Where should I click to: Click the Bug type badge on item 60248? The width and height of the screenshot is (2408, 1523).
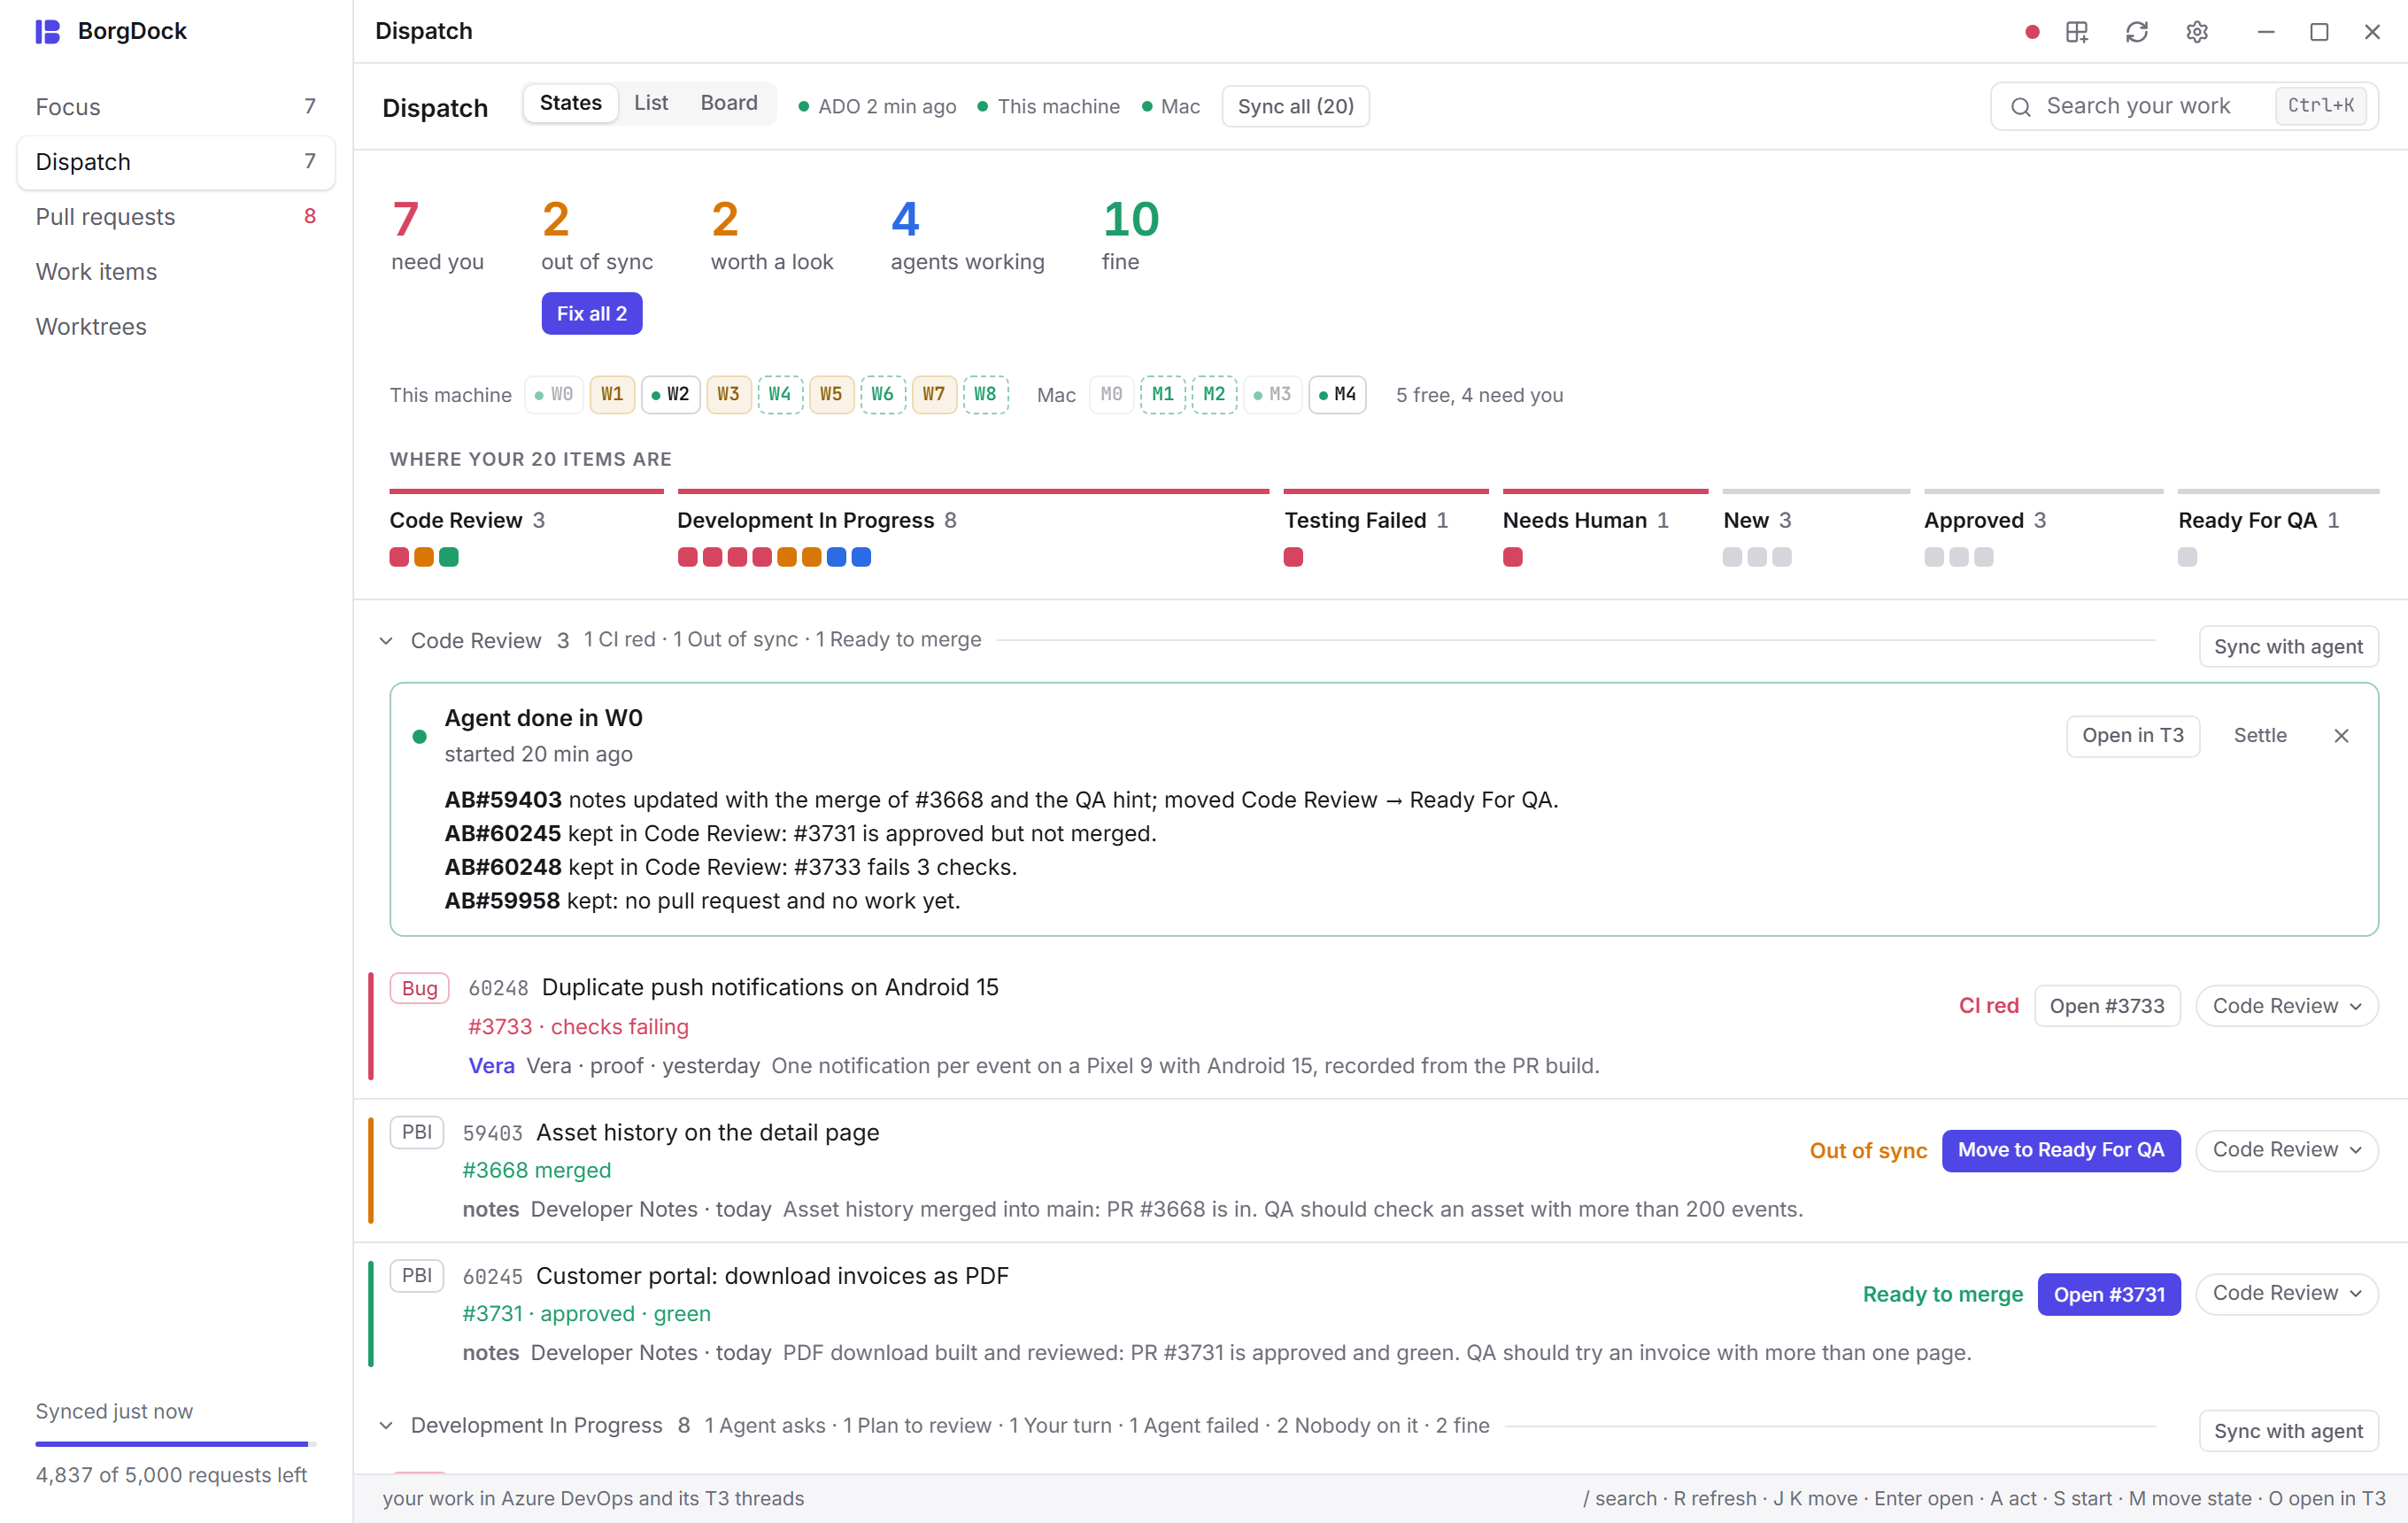(x=419, y=988)
